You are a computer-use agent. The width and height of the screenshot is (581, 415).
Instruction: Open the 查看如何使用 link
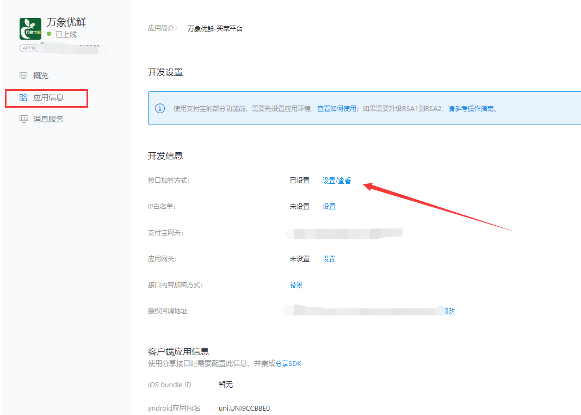tap(336, 109)
